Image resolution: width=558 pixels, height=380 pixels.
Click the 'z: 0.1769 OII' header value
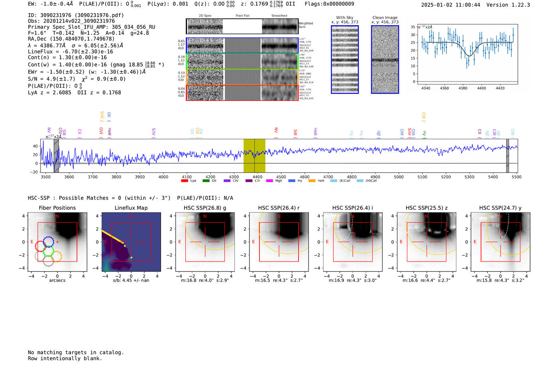[x=268, y=4]
